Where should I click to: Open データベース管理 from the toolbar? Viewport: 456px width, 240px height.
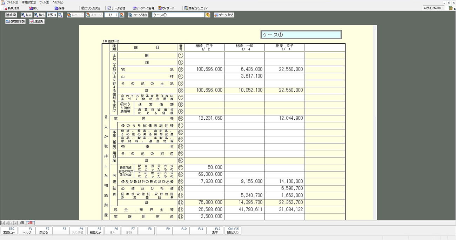(143, 8)
